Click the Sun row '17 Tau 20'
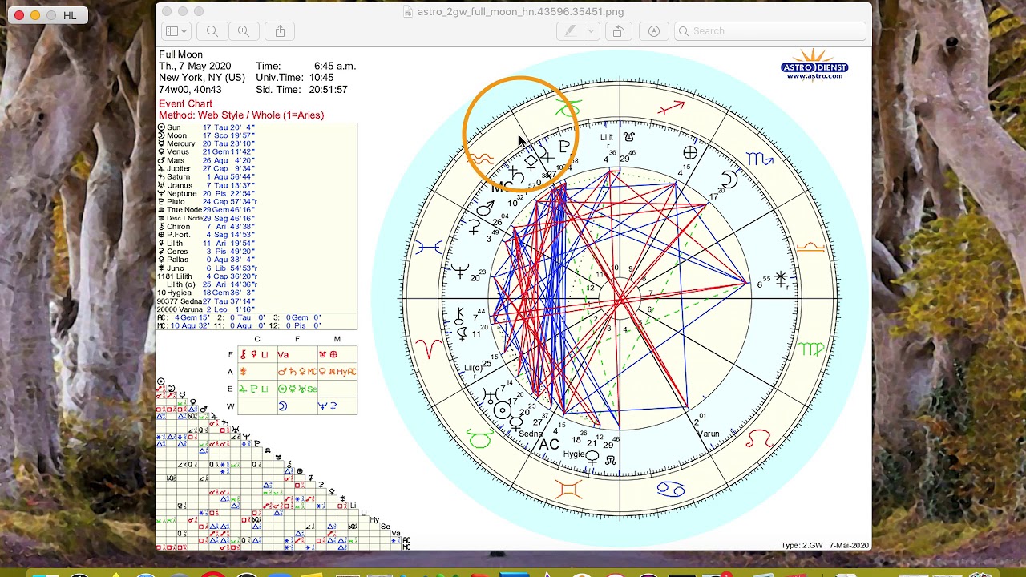 tap(206, 127)
